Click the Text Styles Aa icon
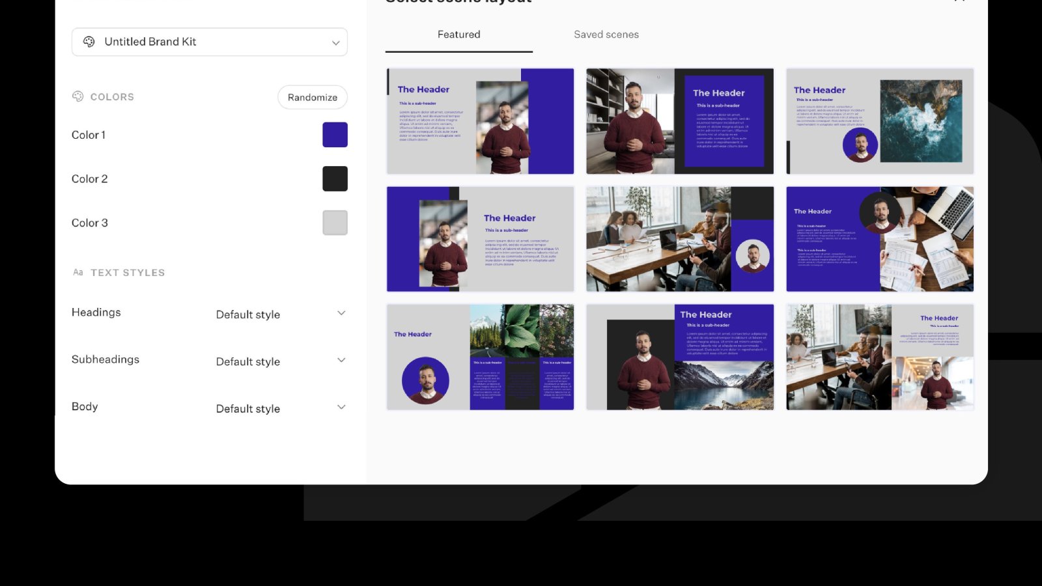The image size is (1042, 586). pos(78,272)
